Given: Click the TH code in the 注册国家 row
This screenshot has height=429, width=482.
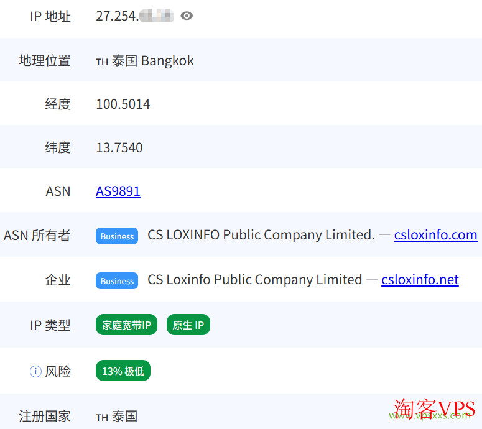Looking at the screenshot, I should [x=102, y=418].
